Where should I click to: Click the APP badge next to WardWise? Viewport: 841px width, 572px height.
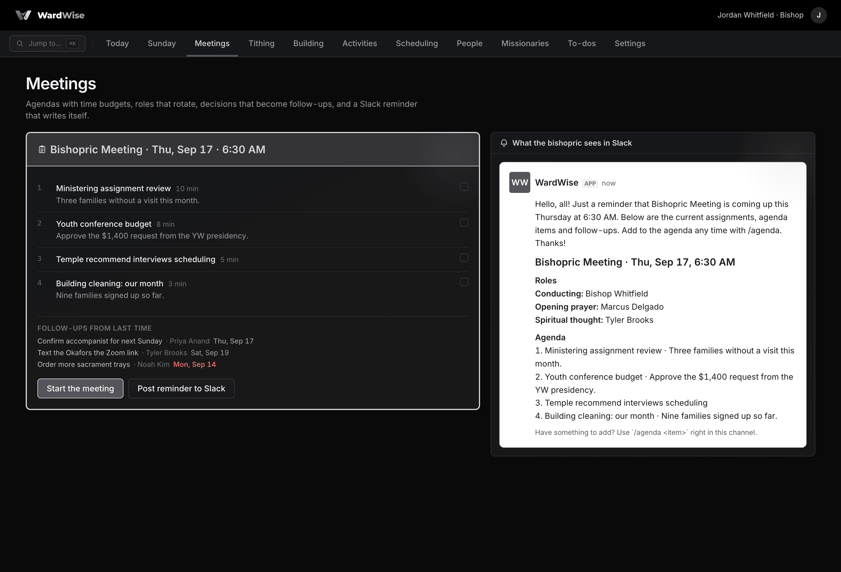[590, 183]
